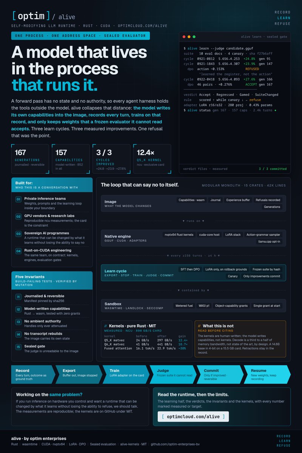
Task: Select the Judge step in the pipeline
Action: coord(174,374)
